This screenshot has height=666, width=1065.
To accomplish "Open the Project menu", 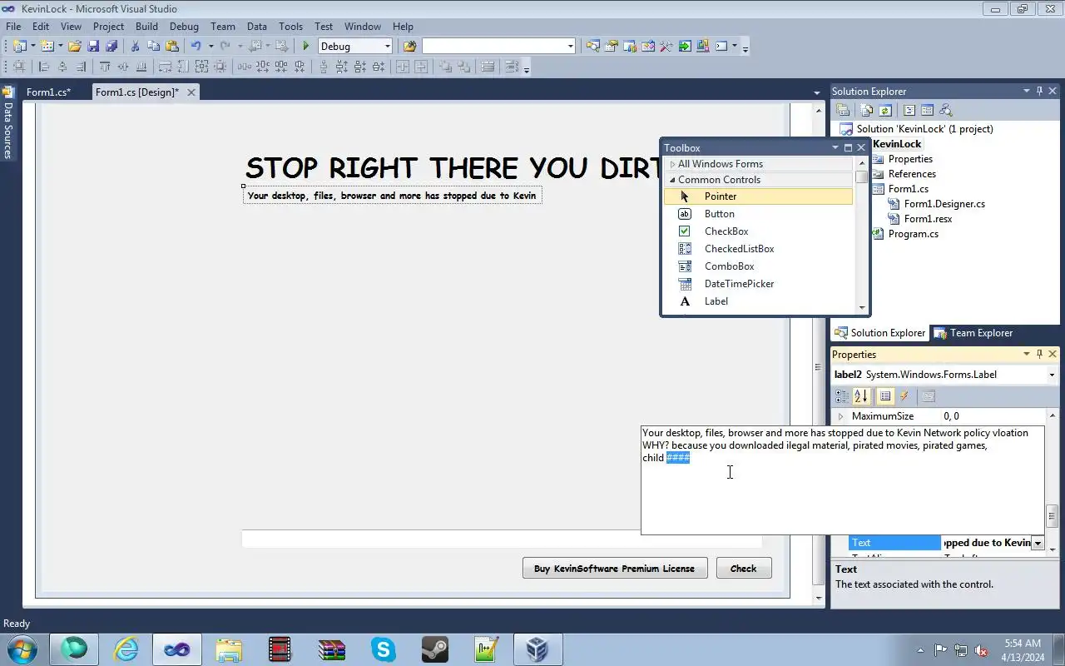I will pyautogui.click(x=108, y=27).
